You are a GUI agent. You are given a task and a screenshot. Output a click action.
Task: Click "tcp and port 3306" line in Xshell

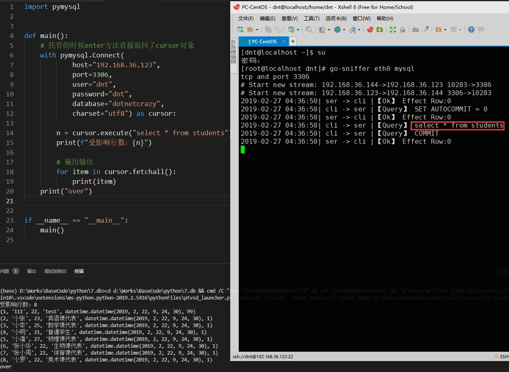coord(275,77)
